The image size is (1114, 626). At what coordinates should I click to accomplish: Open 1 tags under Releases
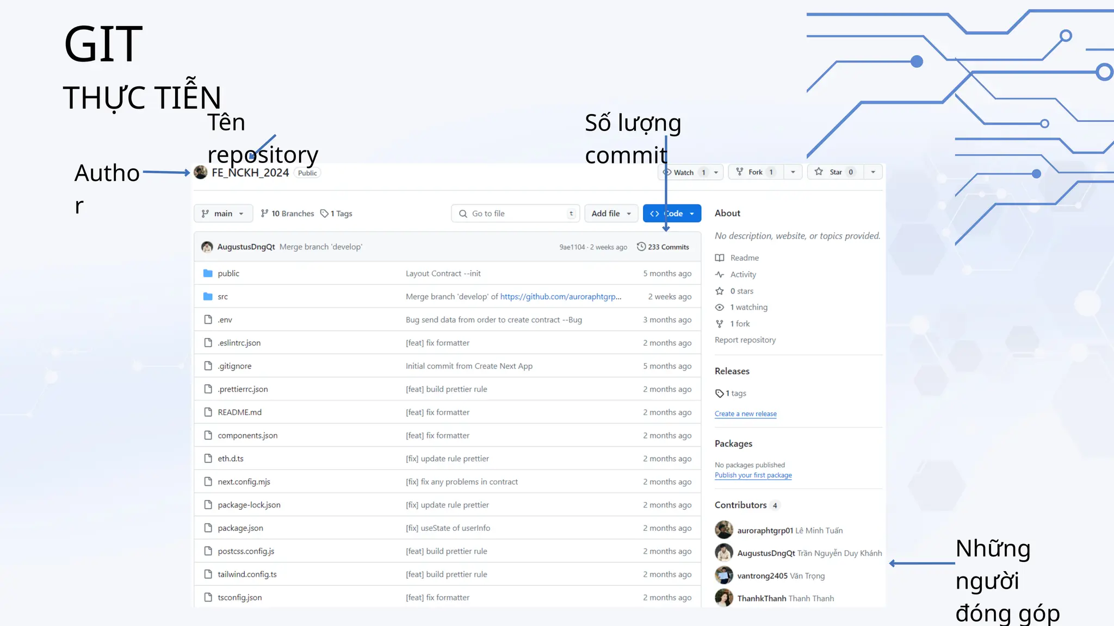731,393
